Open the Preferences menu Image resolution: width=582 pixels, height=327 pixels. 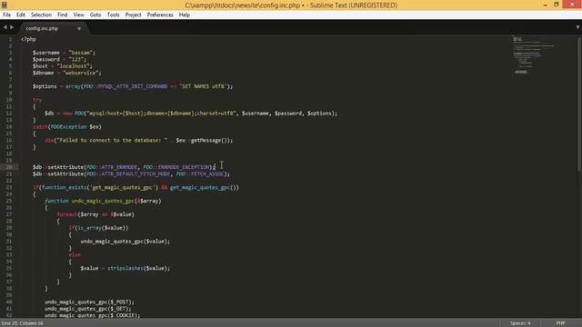click(160, 15)
